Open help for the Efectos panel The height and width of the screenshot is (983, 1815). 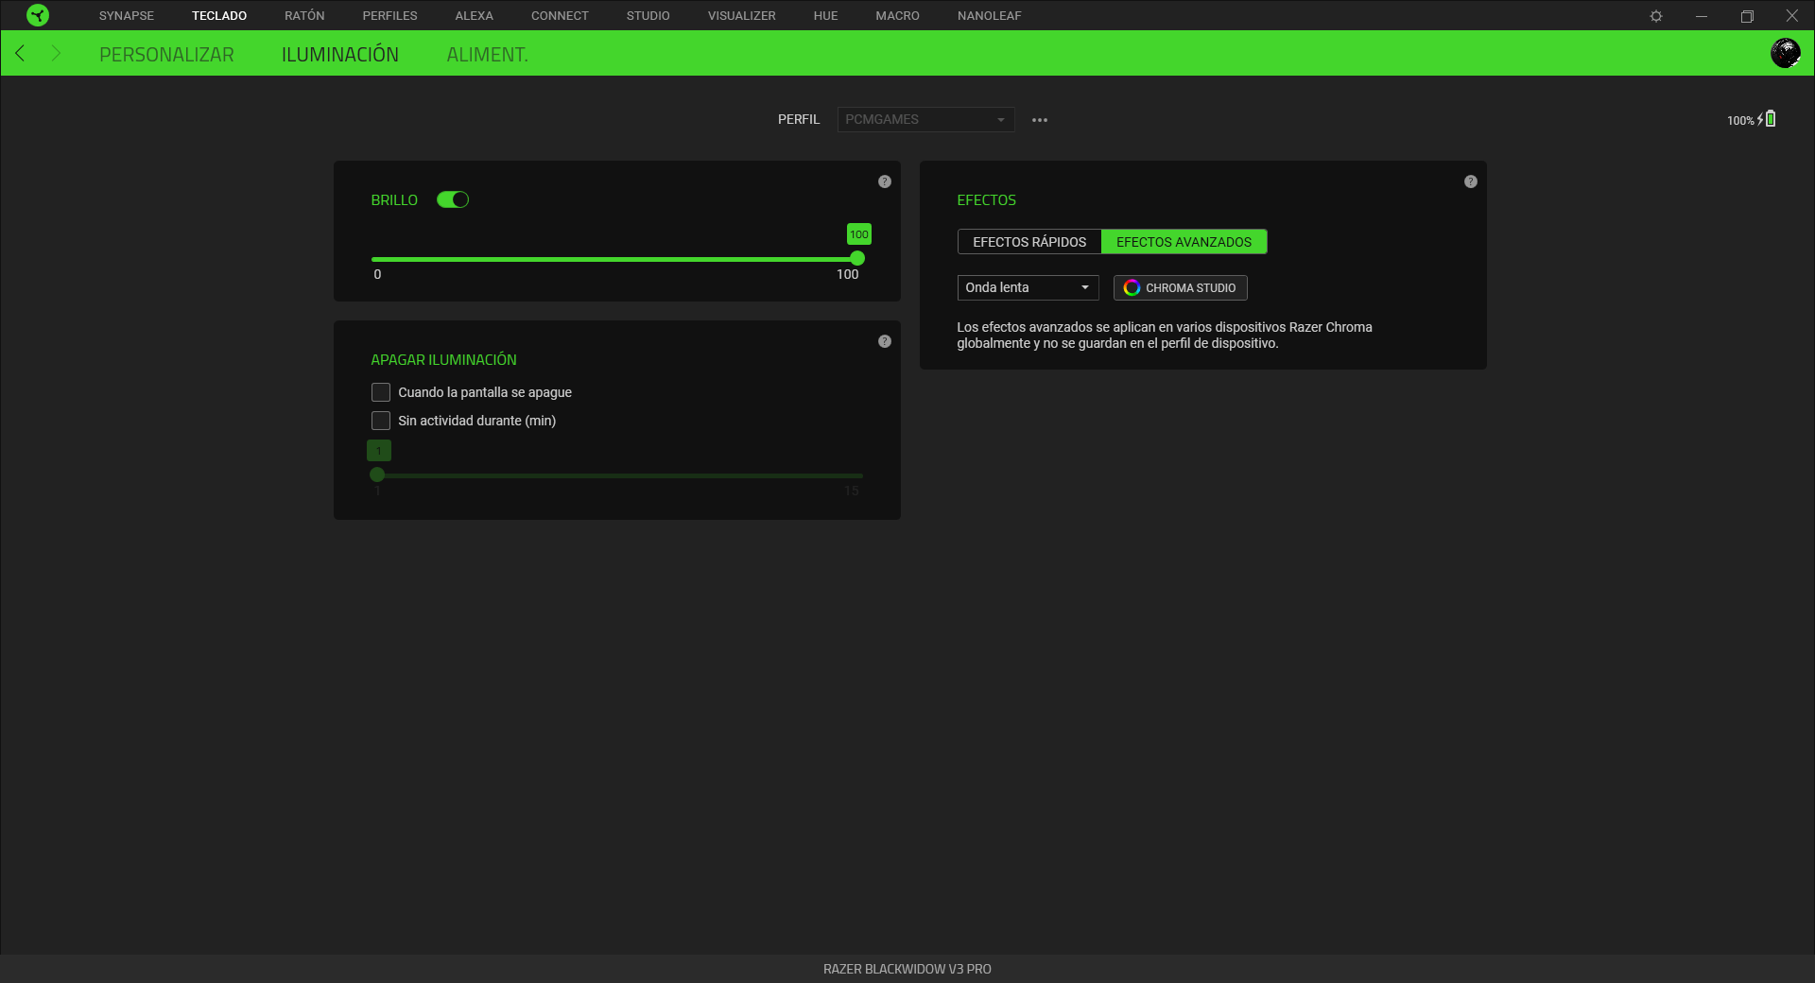coord(1471,181)
